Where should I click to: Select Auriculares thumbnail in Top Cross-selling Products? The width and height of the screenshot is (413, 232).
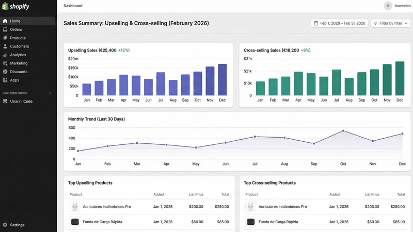pos(250,207)
